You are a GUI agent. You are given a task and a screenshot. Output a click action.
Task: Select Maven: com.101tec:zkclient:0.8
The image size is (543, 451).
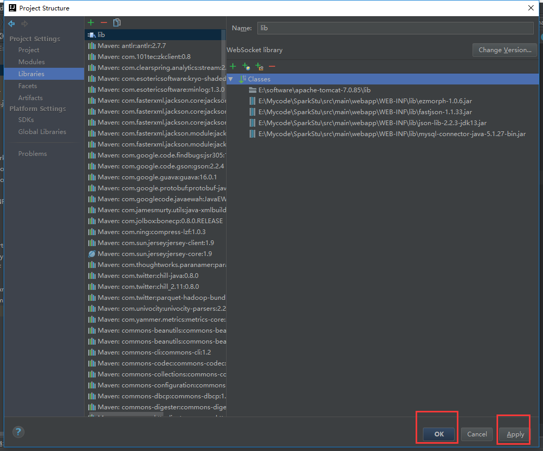(x=155, y=57)
